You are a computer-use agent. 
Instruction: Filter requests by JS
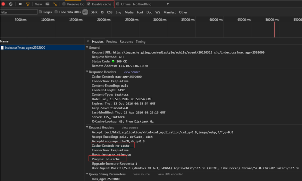click(102, 12)
